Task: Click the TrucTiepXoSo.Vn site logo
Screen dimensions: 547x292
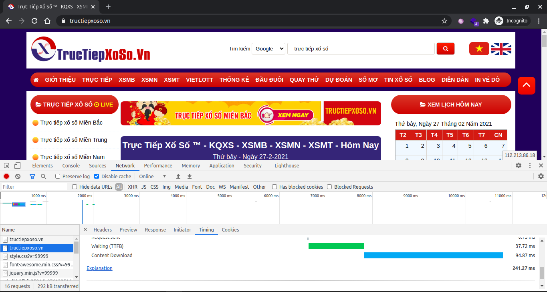Action: click(91, 50)
